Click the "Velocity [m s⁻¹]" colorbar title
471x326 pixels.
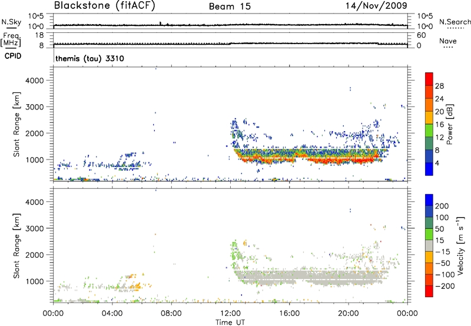click(460, 245)
